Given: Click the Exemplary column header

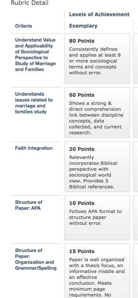Looking at the screenshot, I should [83, 26].
